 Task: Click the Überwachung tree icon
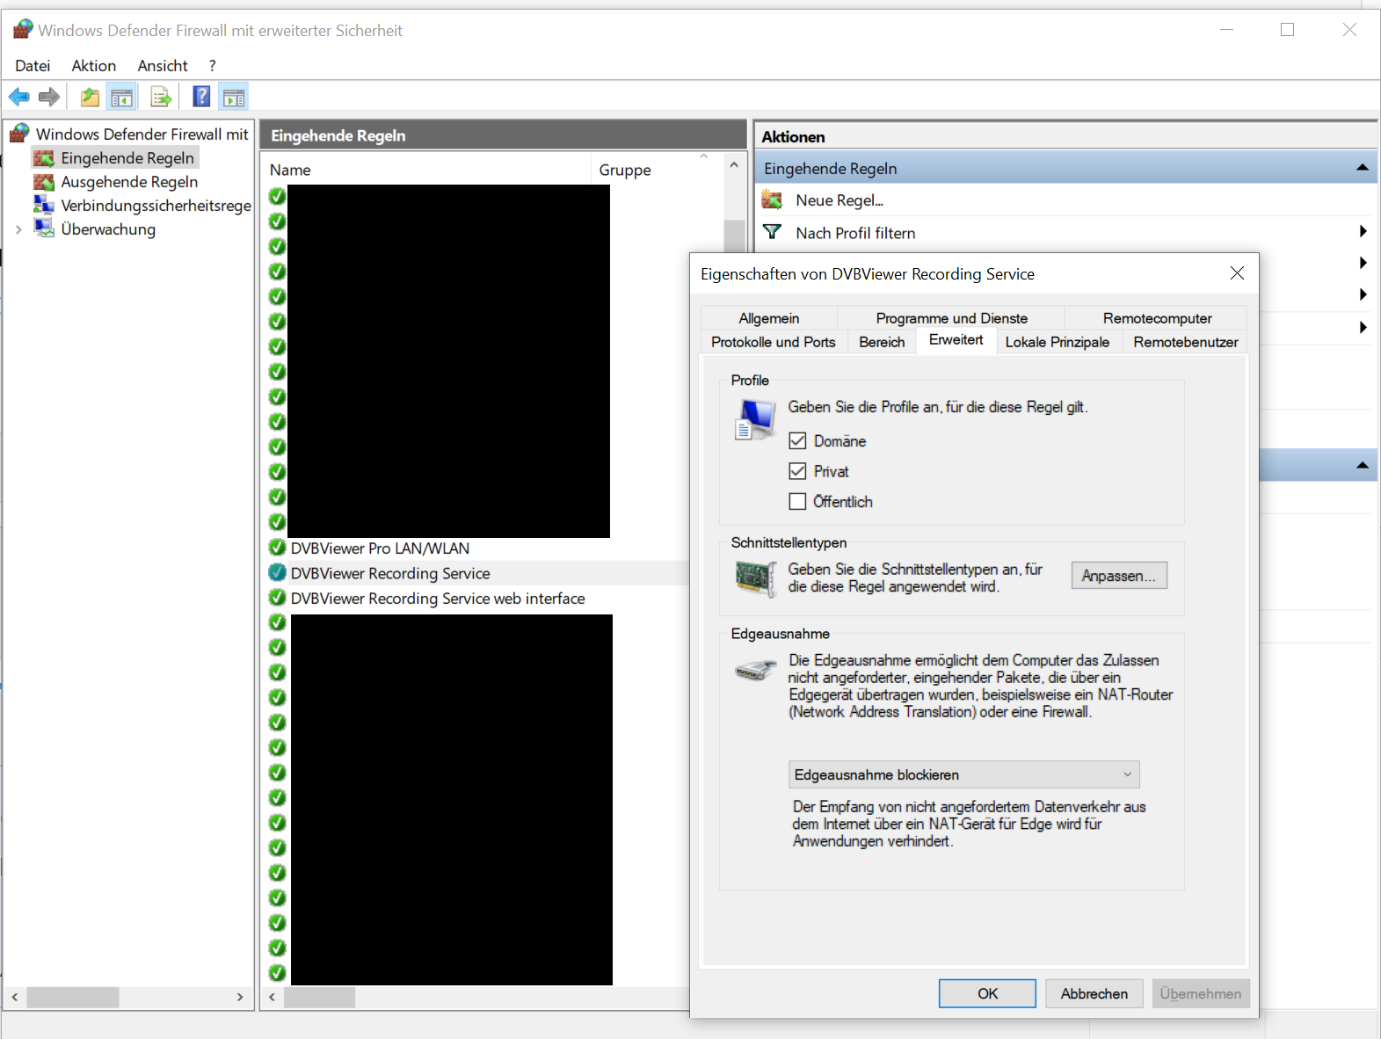tap(43, 229)
